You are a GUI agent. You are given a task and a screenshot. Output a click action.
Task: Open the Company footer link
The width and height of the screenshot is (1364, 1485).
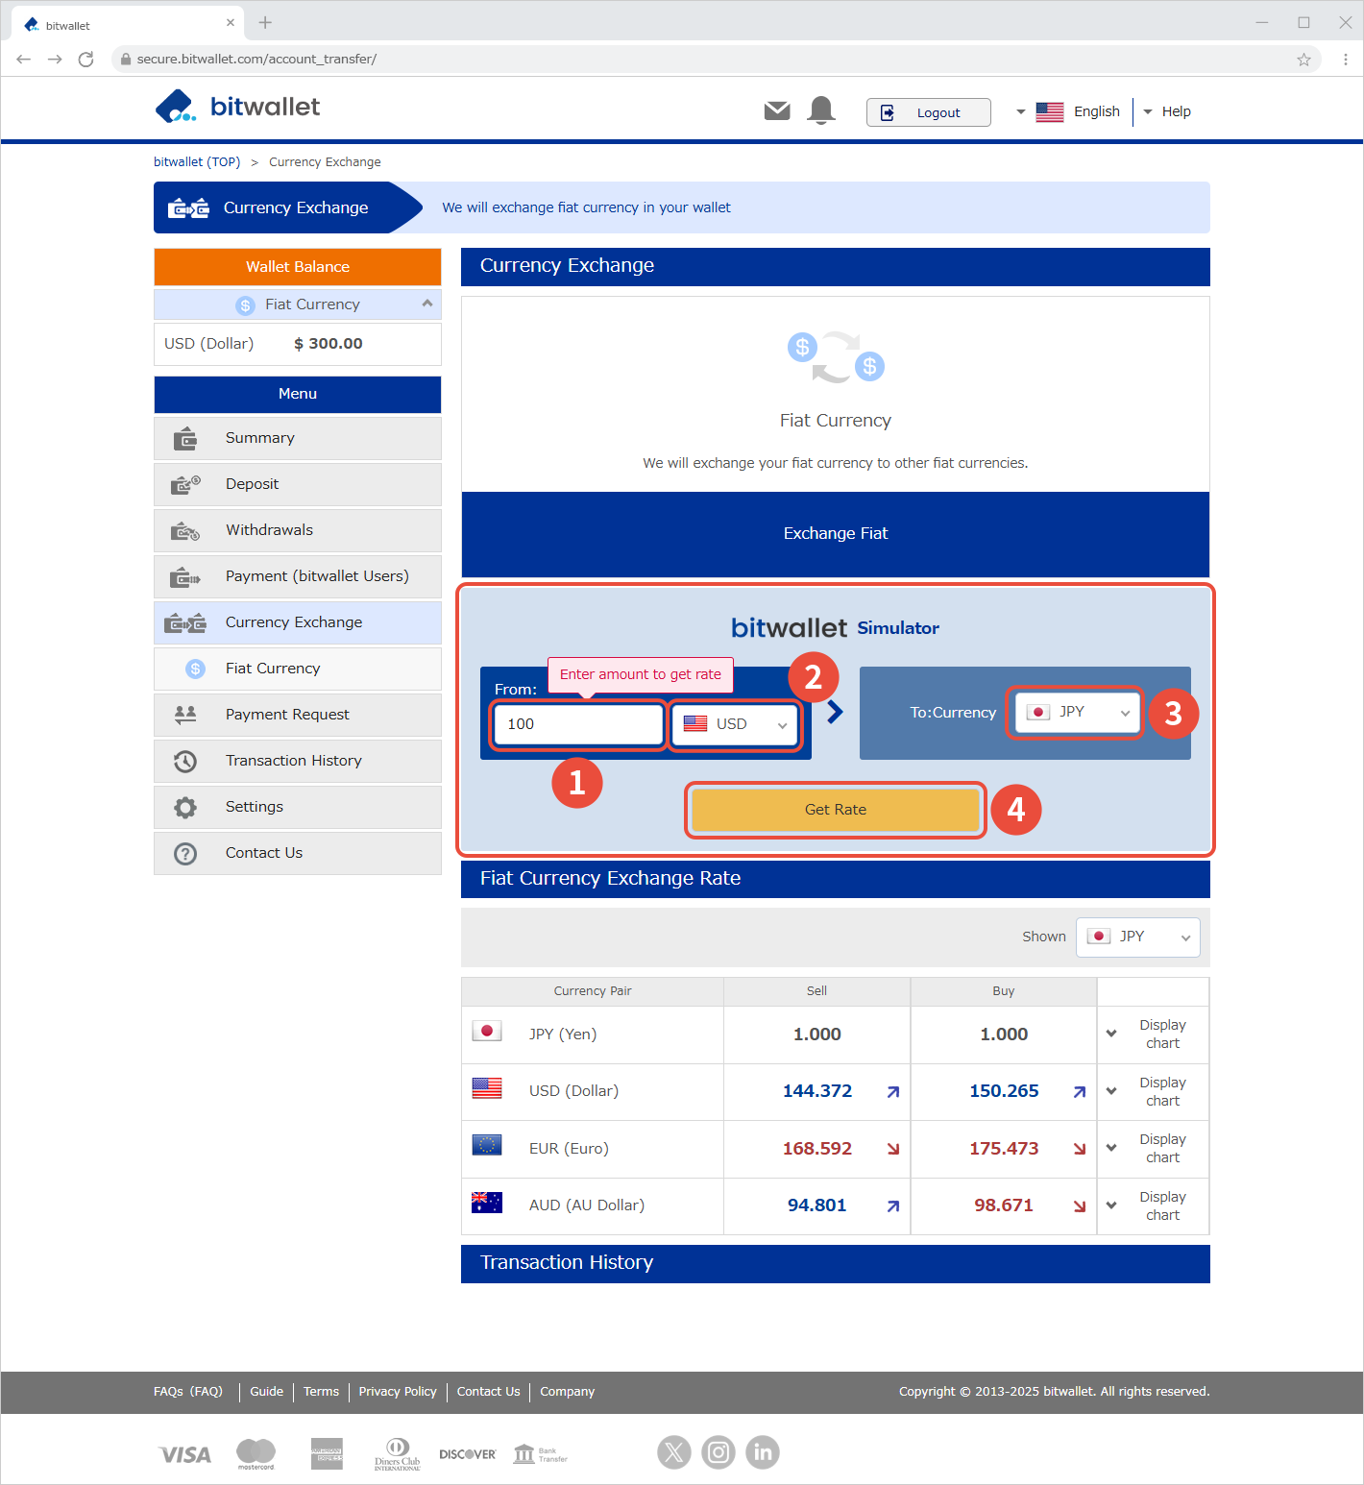[568, 1392]
